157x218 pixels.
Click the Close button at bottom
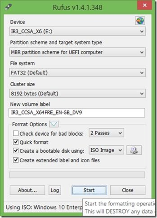pyautogui.click(x=128, y=190)
